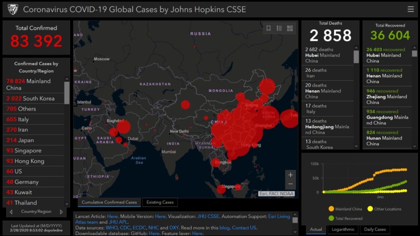Select '214 Japan' row

coord(34,140)
